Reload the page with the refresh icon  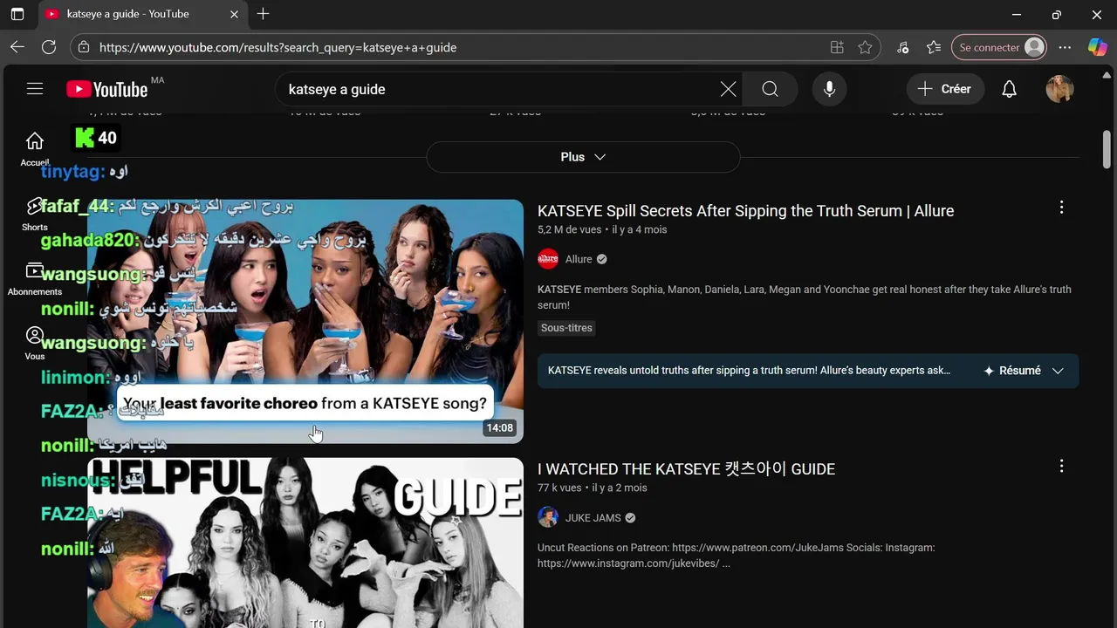[x=49, y=47]
